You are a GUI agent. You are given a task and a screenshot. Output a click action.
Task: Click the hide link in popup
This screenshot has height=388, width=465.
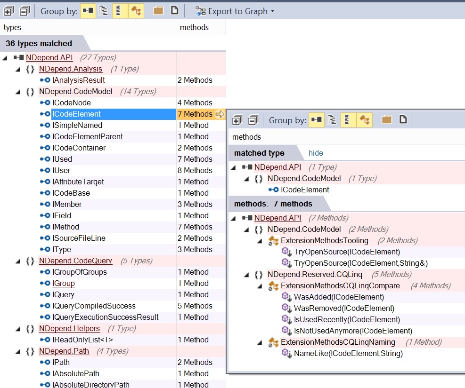coord(316,153)
